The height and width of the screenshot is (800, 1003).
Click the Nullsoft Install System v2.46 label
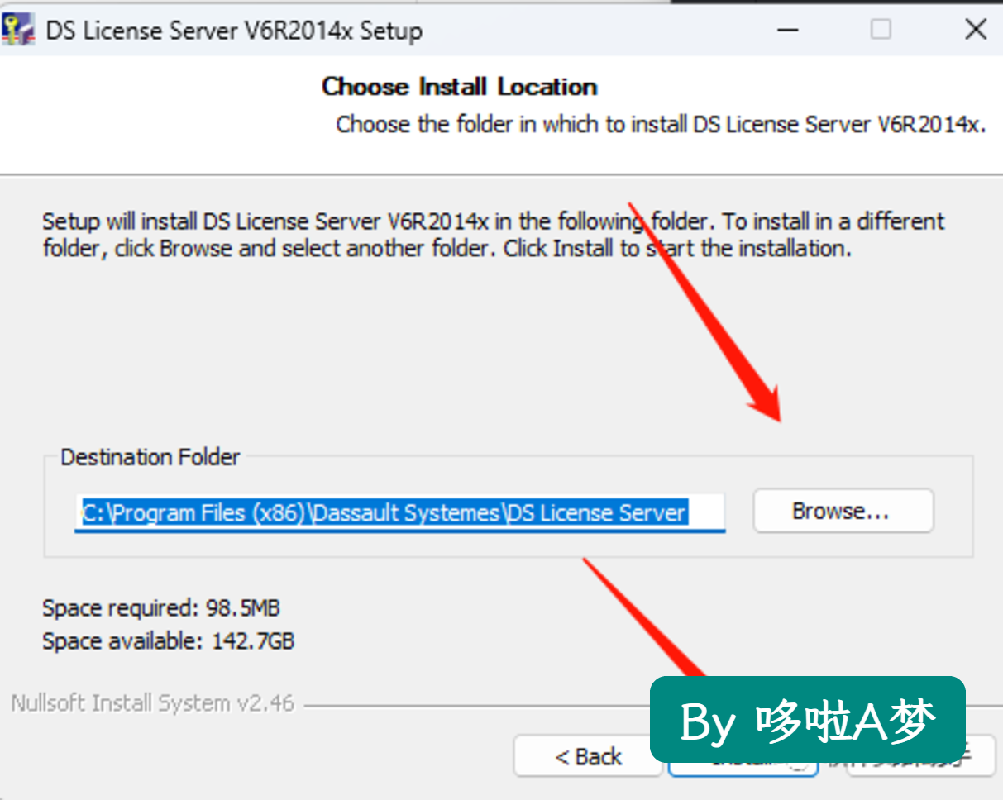[152, 703]
